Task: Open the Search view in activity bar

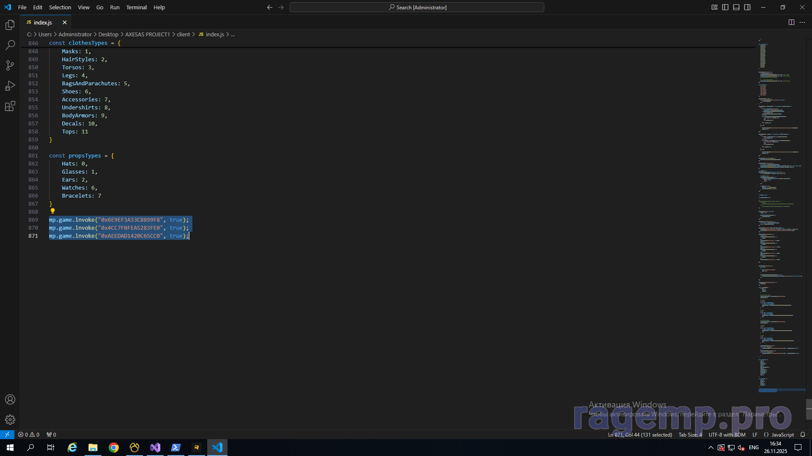Action: click(10, 45)
